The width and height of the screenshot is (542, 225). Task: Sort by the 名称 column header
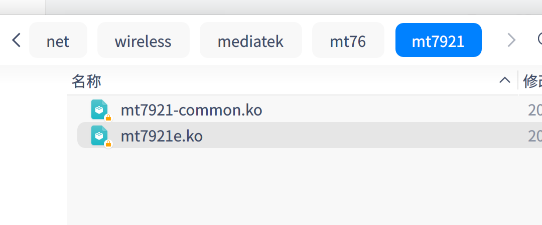(86, 80)
